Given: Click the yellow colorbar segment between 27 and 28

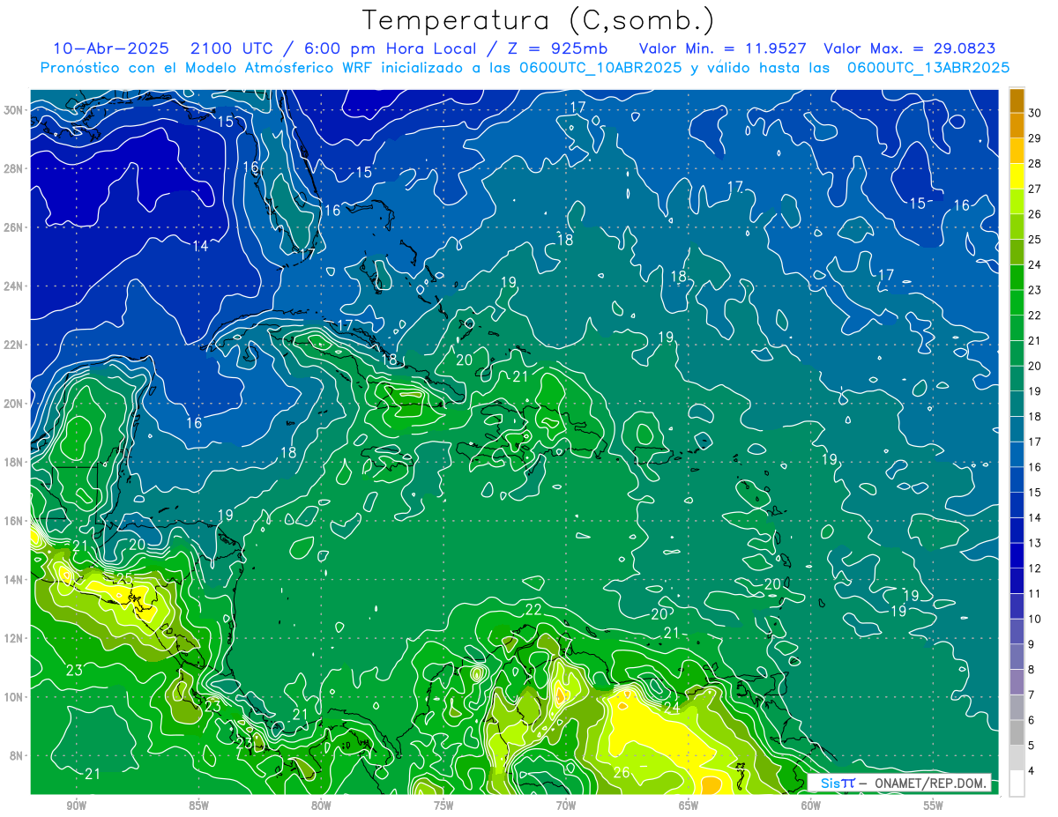Looking at the screenshot, I should click(1017, 176).
